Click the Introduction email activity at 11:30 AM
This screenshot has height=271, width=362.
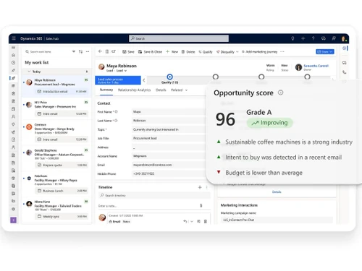[62, 92]
